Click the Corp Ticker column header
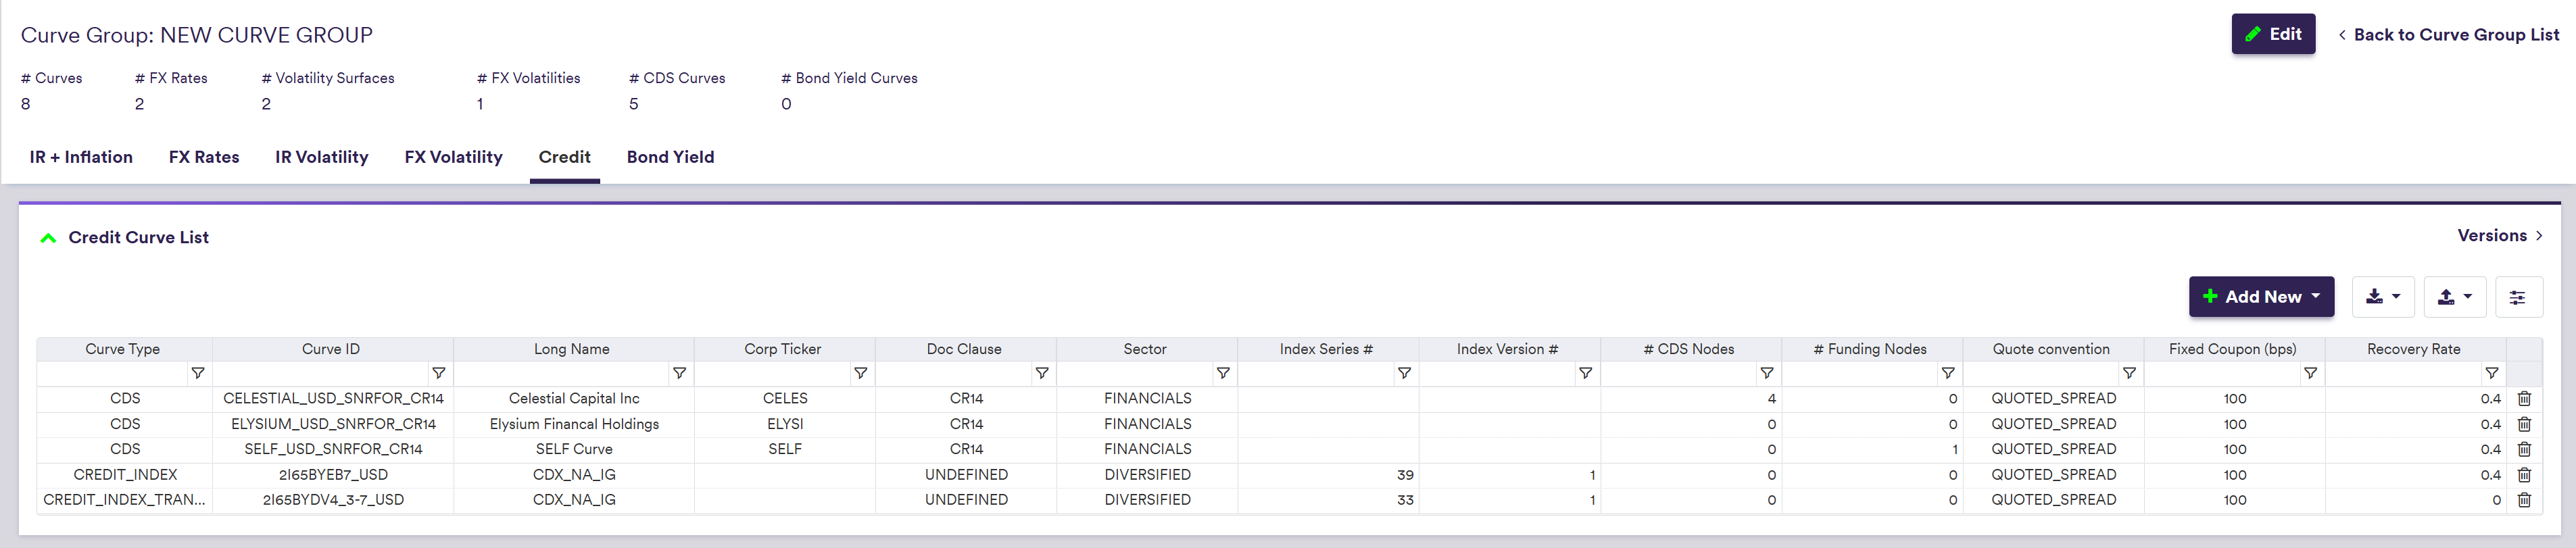This screenshot has width=2576, height=548. tap(782, 349)
